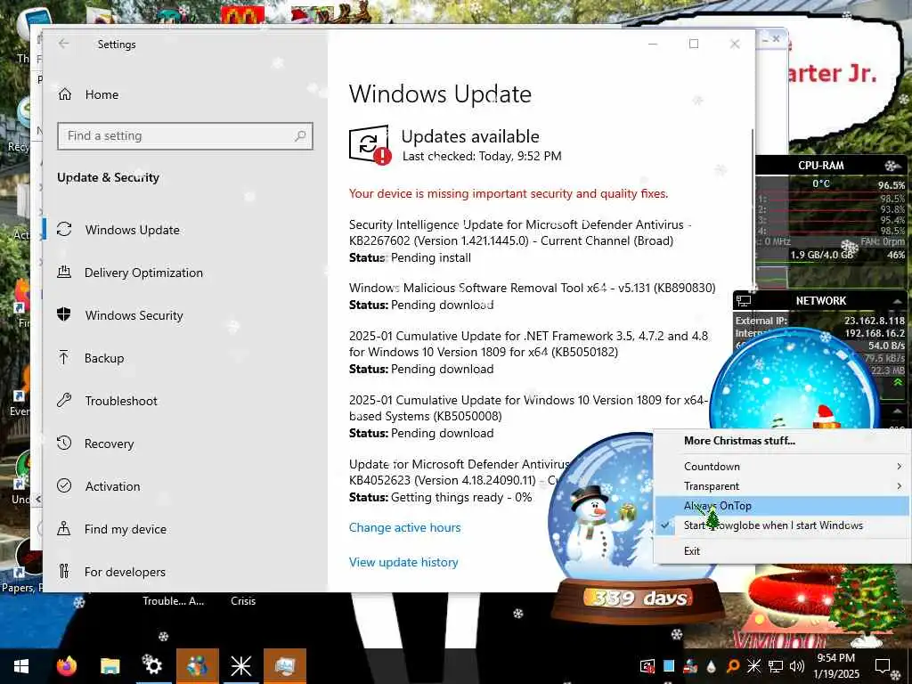Focus the Find a setting search box
Image resolution: width=912 pixels, height=684 pixels.
coord(185,136)
